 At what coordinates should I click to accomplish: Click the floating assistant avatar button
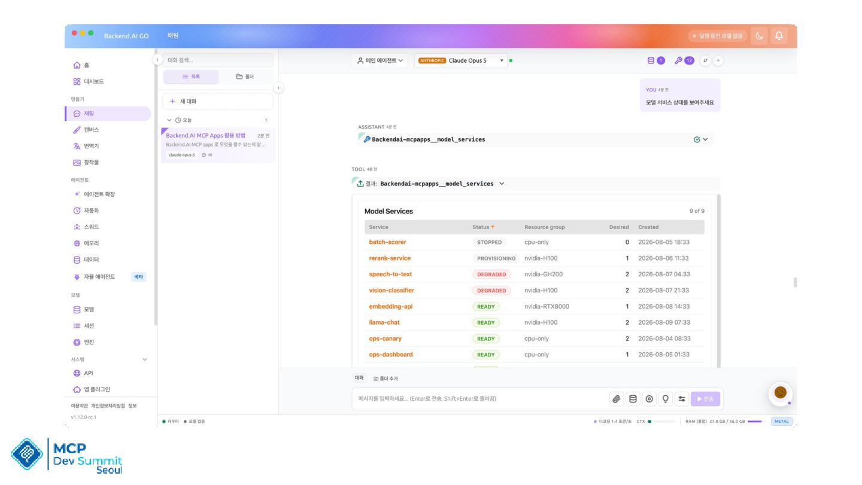[x=780, y=393]
